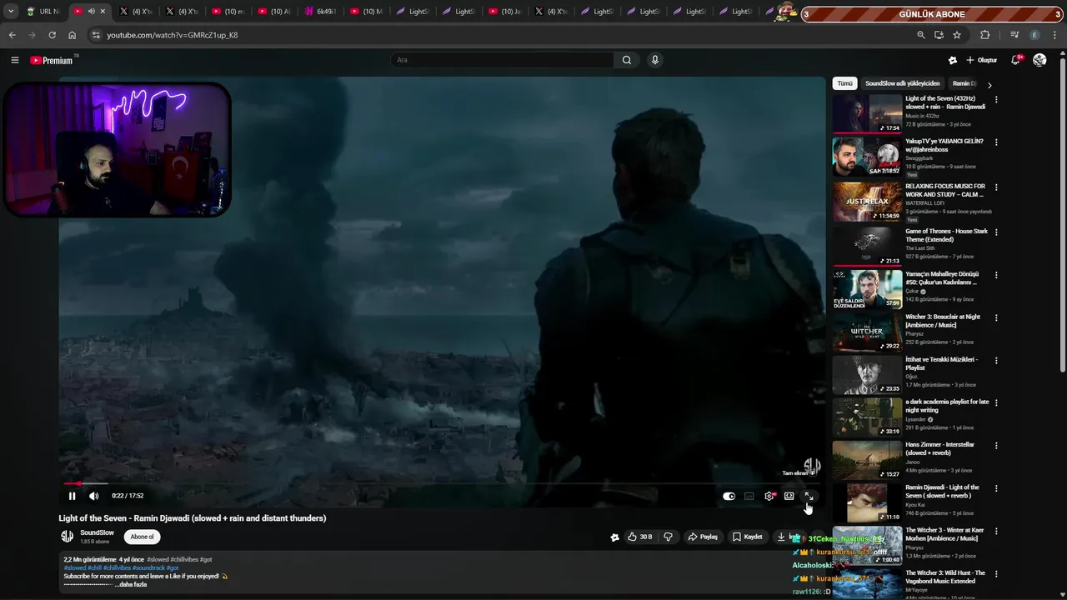This screenshot has height=600, width=1067.
Task: Select SoundSlow adlı yükleyiciden chip
Action: click(x=902, y=83)
